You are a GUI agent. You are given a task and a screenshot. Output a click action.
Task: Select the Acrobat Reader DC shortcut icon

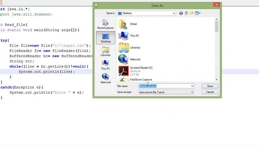coord(123,71)
